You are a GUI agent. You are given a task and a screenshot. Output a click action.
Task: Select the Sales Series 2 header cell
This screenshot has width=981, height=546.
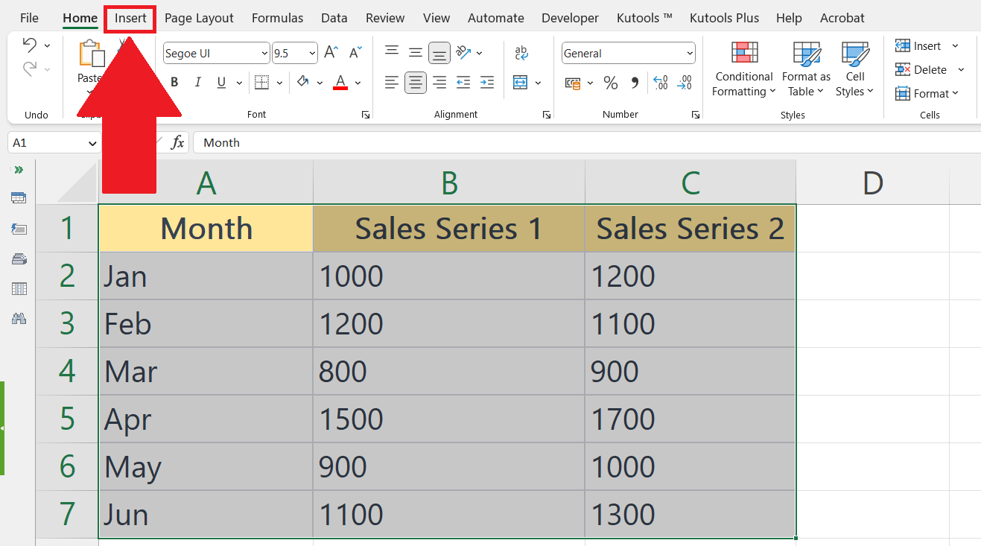pyautogui.click(x=690, y=228)
